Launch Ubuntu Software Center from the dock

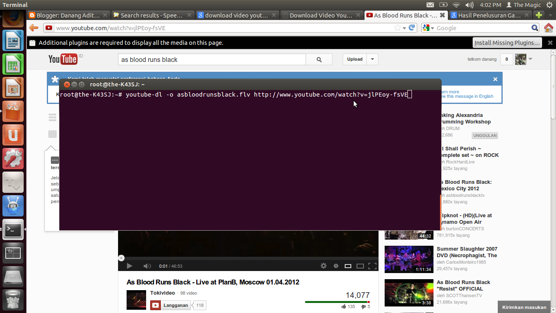click(x=13, y=112)
